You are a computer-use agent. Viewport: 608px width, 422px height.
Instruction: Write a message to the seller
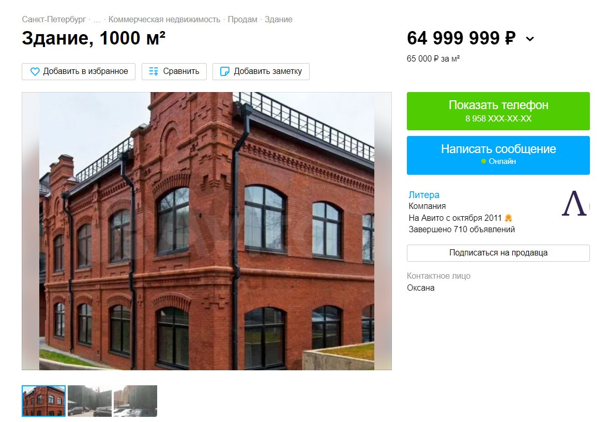pos(498,155)
